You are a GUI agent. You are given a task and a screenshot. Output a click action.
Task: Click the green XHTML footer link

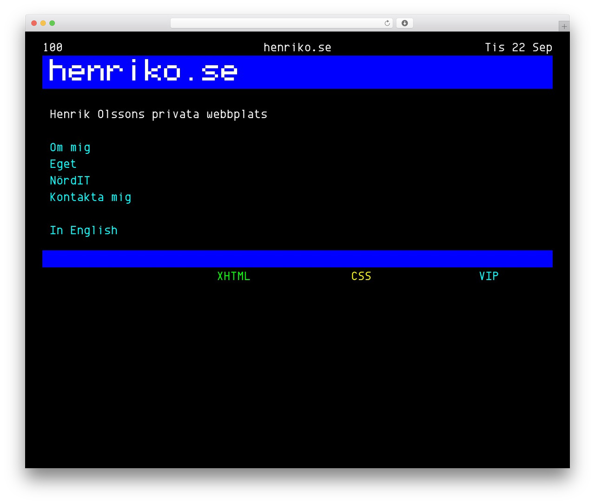tap(234, 276)
